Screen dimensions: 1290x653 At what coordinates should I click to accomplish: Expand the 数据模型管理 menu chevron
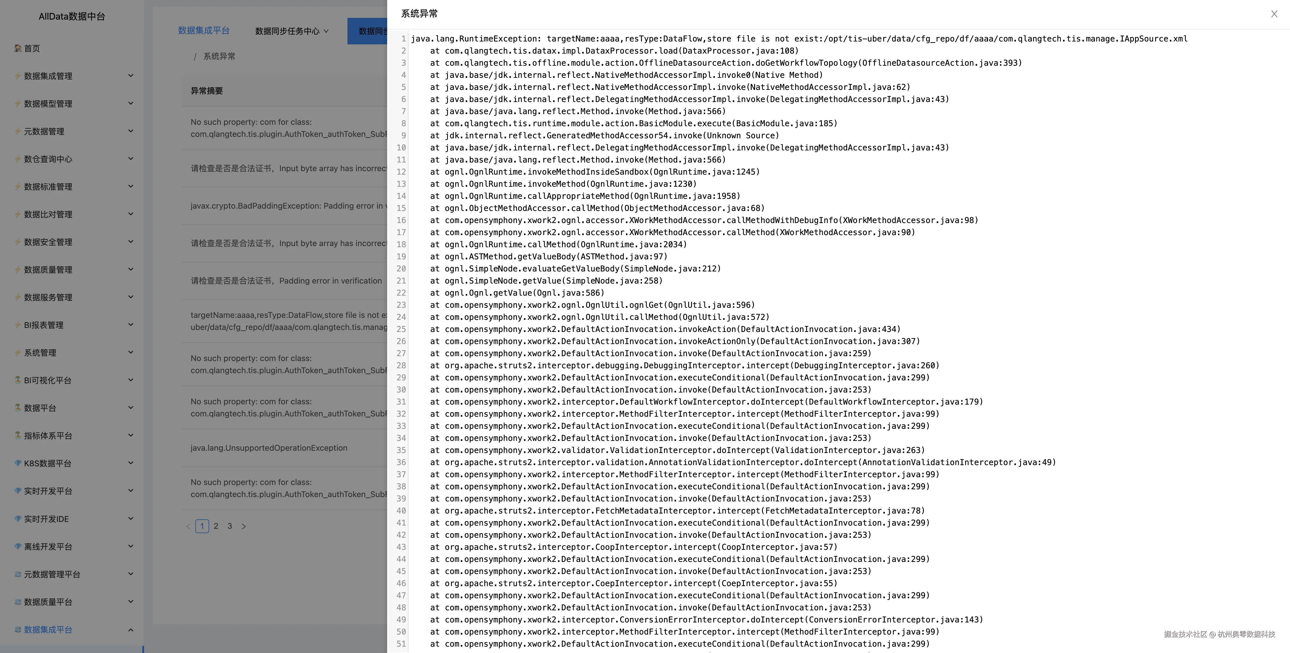coord(131,103)
